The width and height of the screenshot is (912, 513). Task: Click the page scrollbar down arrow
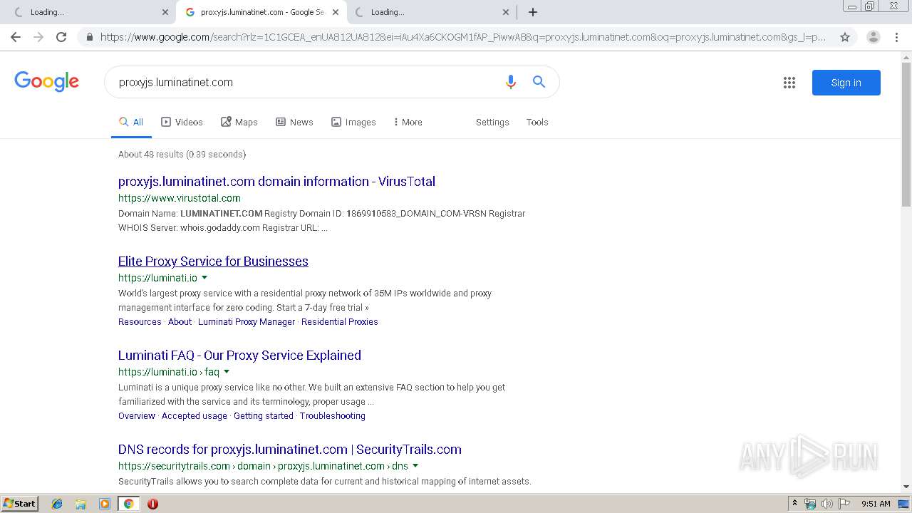tap(906, 487)
